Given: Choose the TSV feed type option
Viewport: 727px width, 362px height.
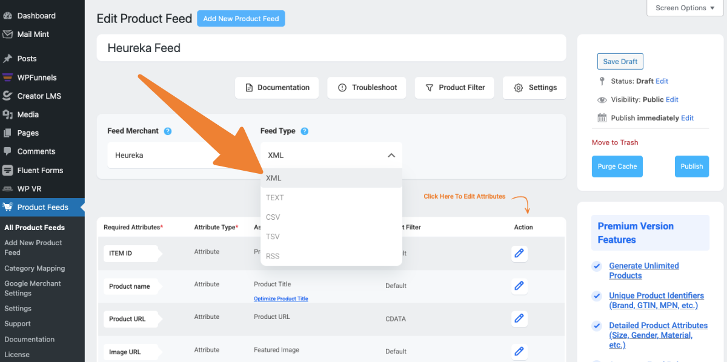Looking at the screenshot, I should [x=273, y=237].
